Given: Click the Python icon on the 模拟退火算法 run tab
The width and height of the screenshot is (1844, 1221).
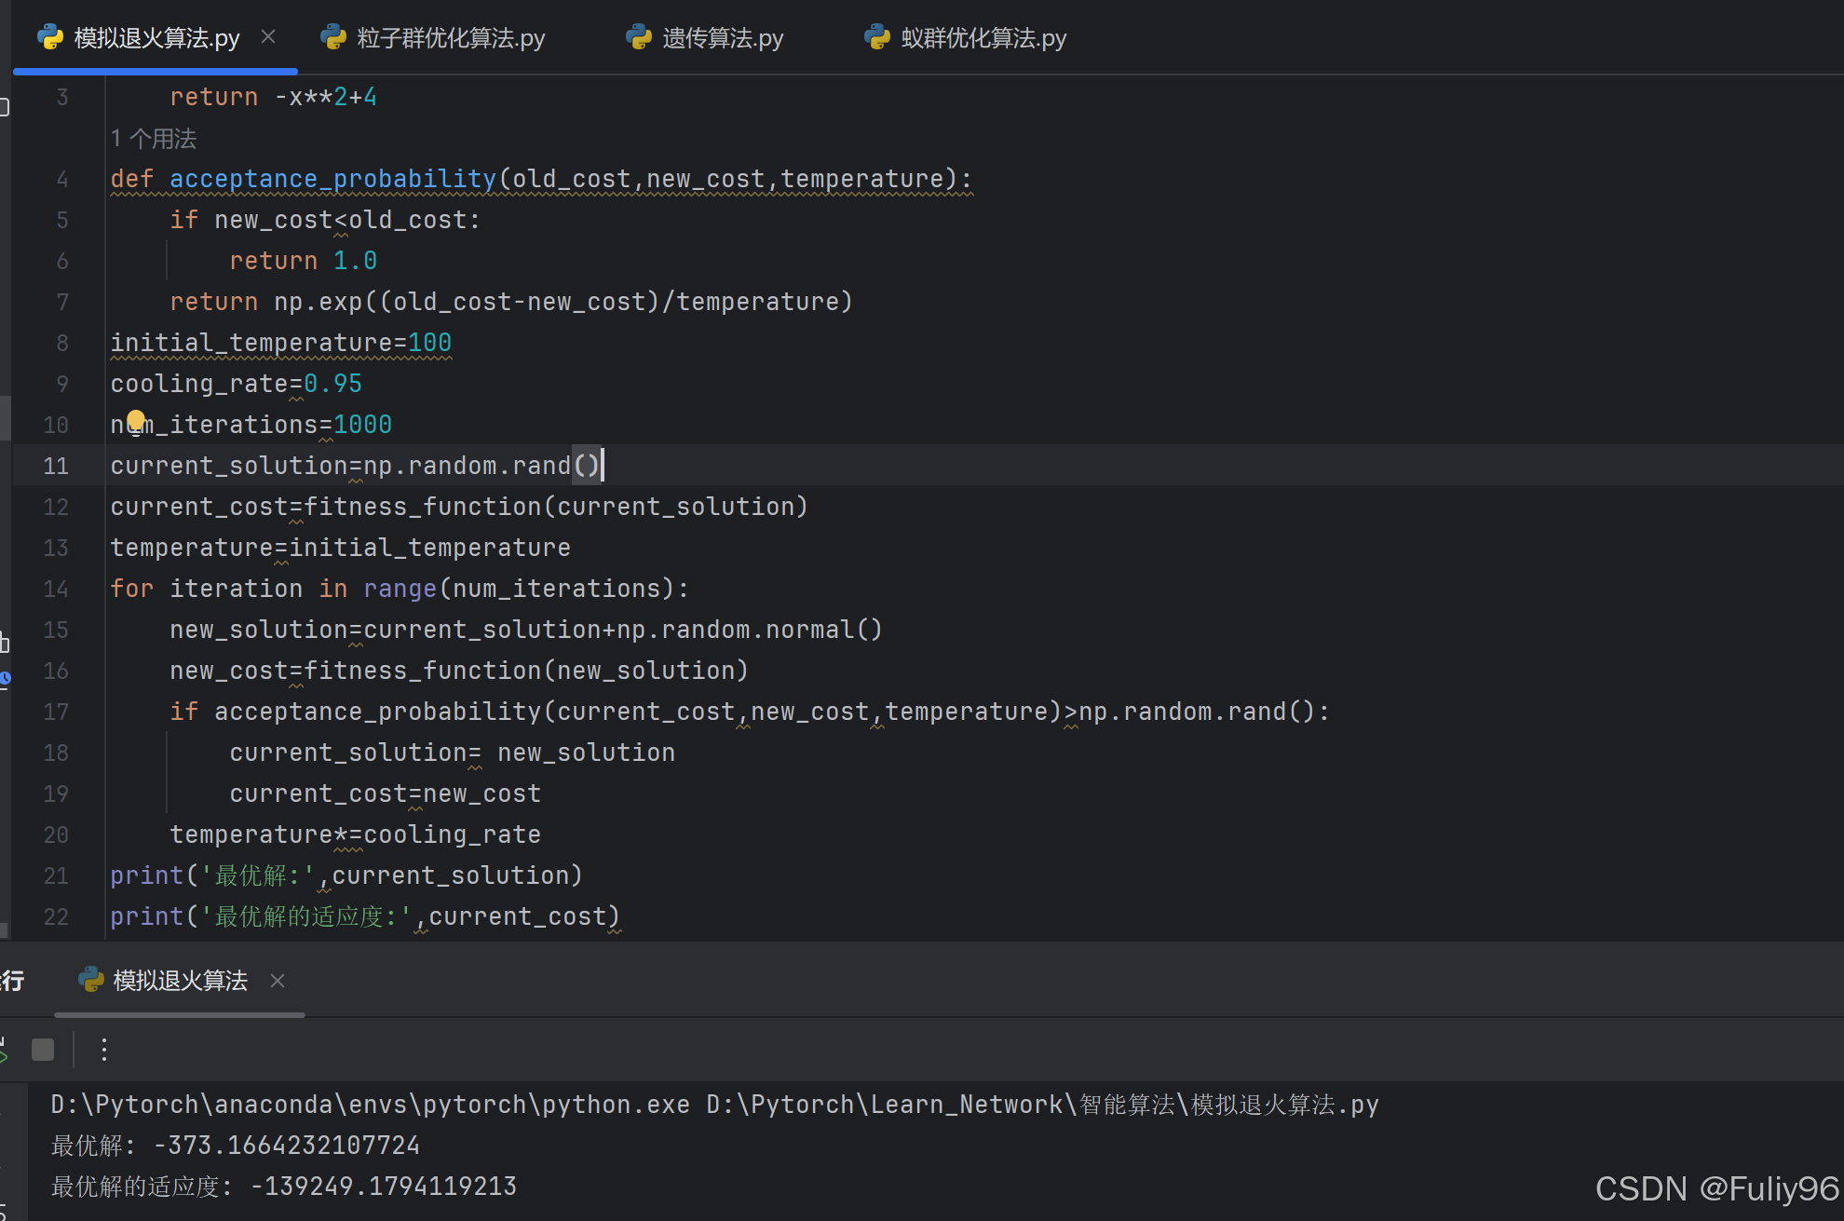Looking at the screenshot, I should click(x=90, y=980).
